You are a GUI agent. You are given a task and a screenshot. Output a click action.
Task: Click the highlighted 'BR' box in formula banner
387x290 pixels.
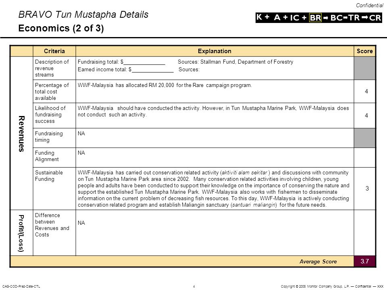pos(315,18)
